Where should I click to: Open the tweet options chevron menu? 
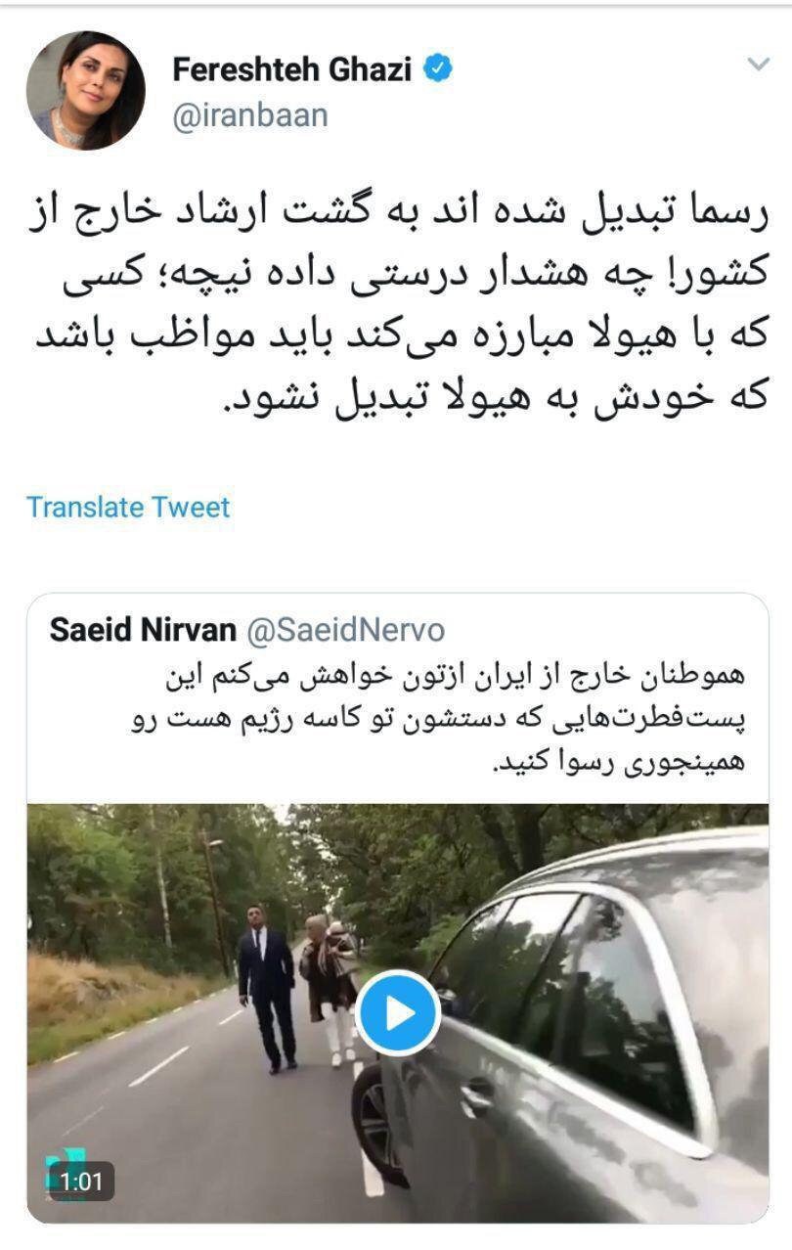[x=758, y=65]
